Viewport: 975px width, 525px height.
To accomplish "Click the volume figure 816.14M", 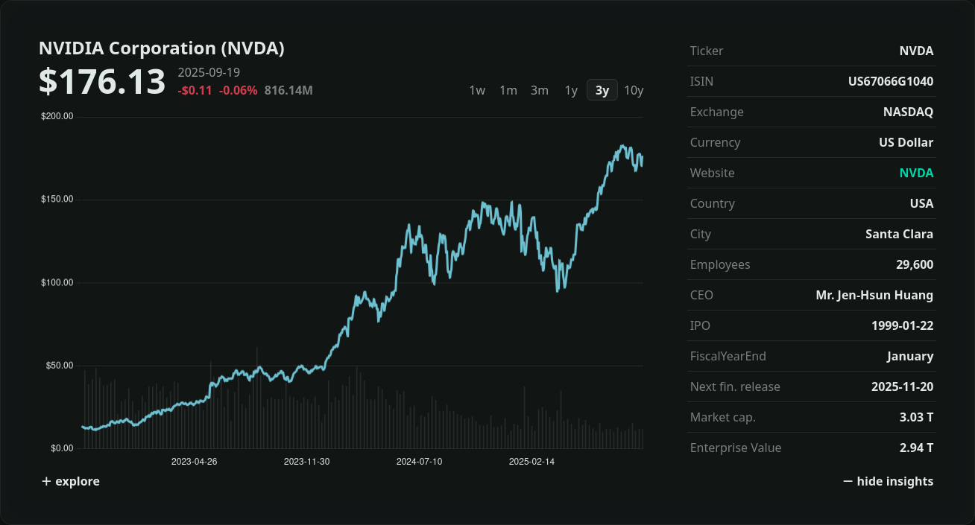I will click(290, 90).
